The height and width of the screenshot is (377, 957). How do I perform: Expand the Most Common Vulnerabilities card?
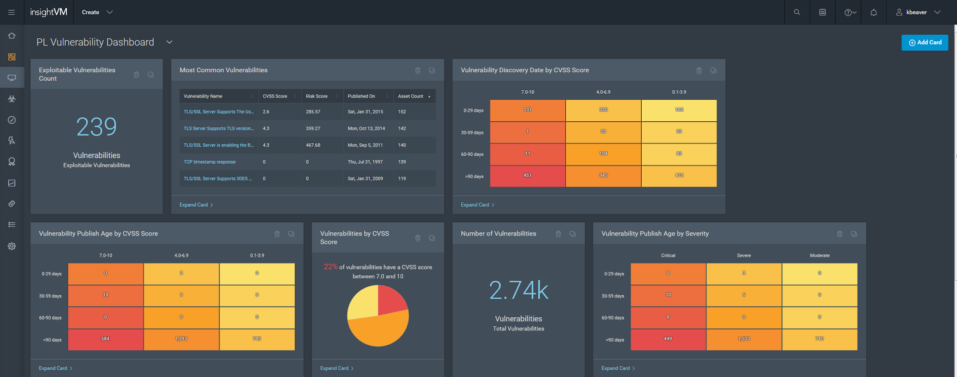coord(196,205)
